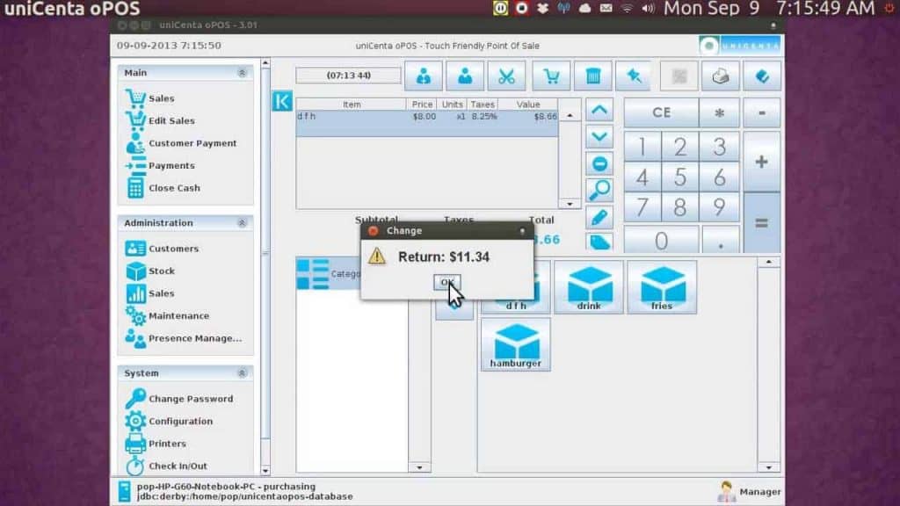
Task: Select the hamburger product
Action: [x=515, y=343]
